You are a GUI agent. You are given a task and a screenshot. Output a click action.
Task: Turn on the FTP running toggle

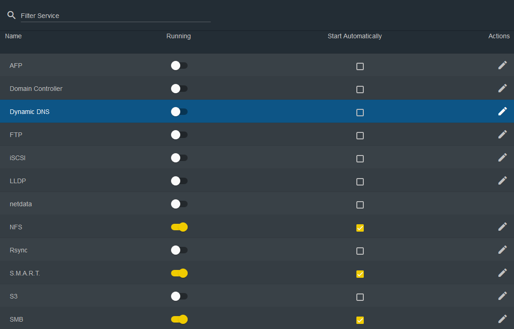[179, 135]
